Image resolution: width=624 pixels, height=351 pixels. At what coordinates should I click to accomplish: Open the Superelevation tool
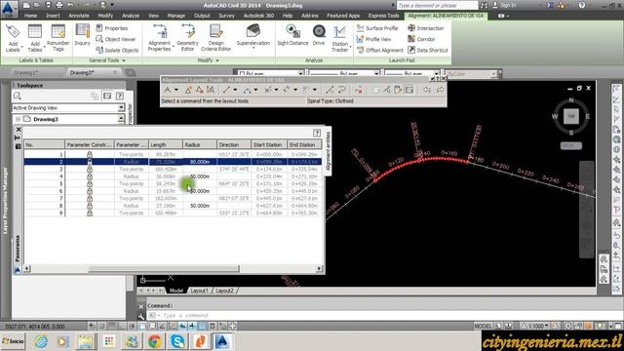(253, 36)
